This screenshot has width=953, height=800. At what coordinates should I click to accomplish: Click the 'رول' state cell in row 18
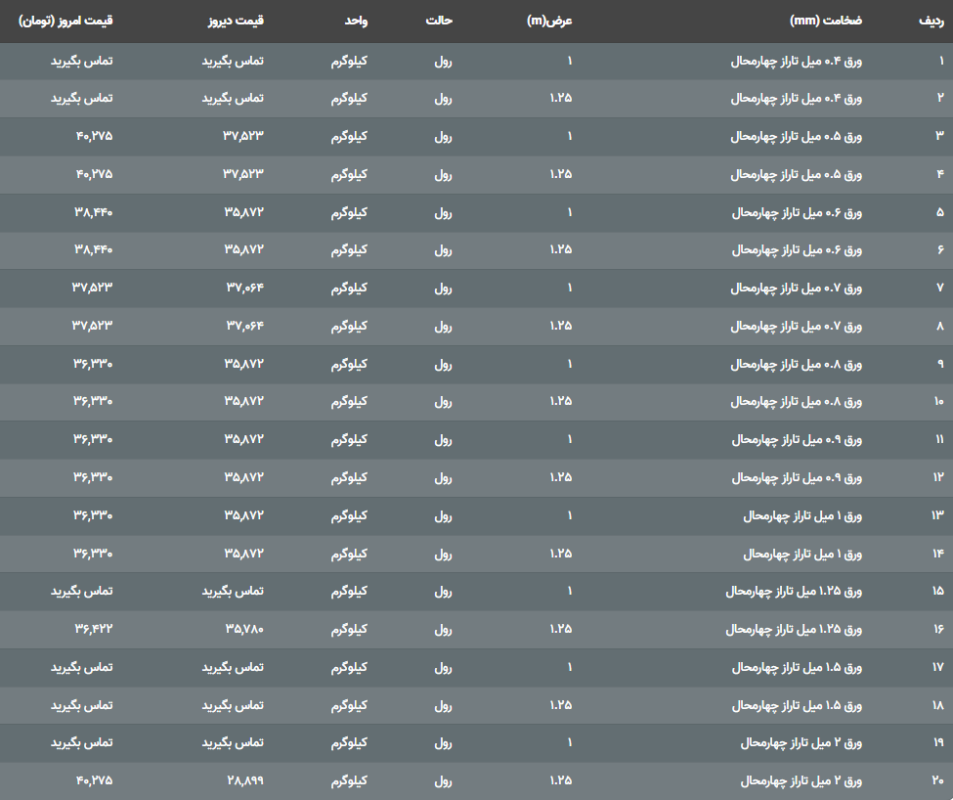click(443, 705)
